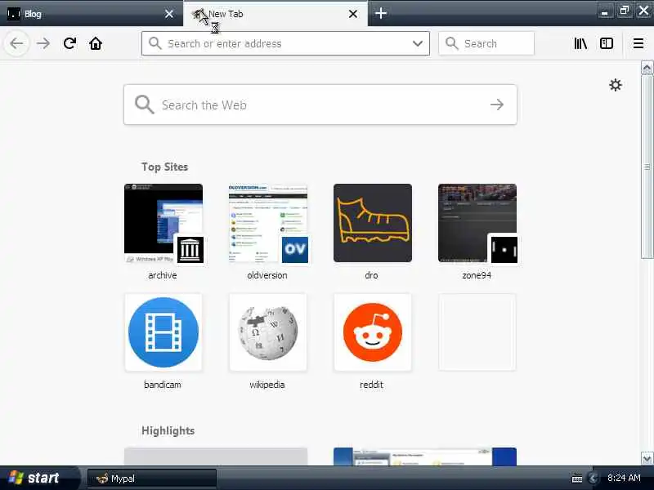Select the Mypal taskbar button
Viewport: 654px width, 490px height.
[152, 479]
